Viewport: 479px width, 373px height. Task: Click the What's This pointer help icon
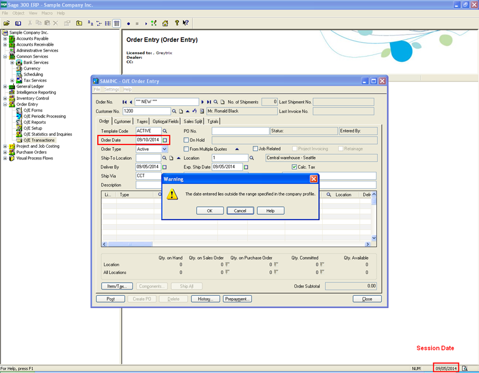click(x=186, y=23)
